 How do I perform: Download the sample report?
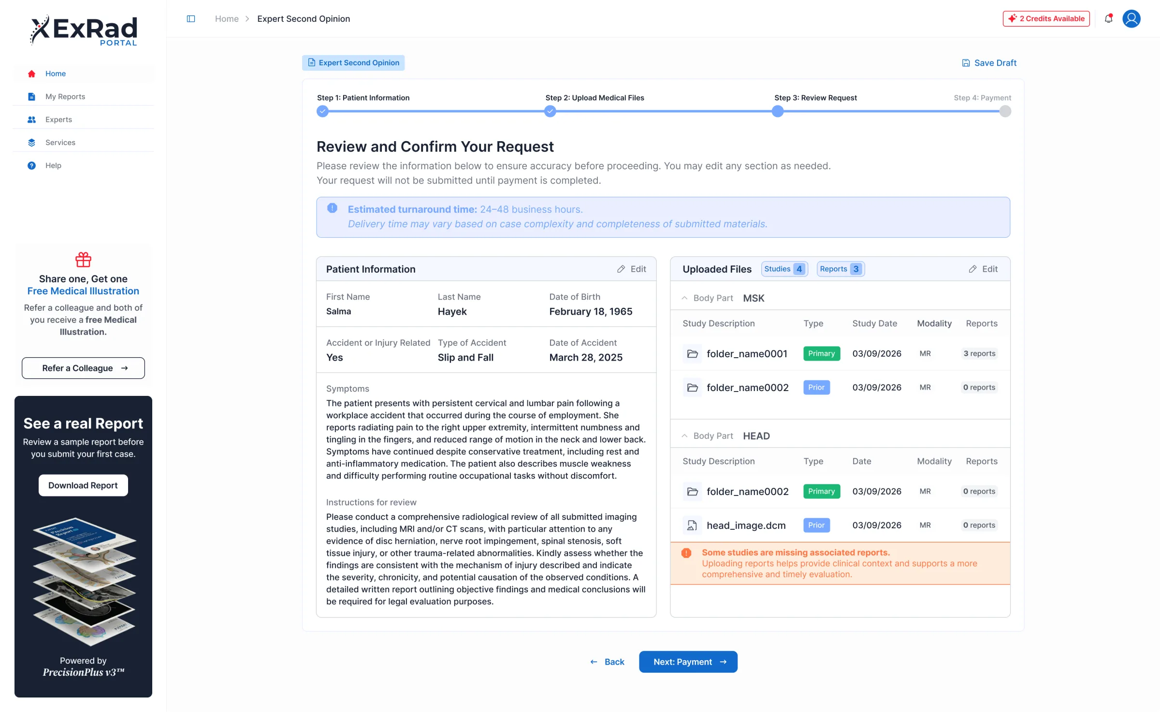[83, 485]
